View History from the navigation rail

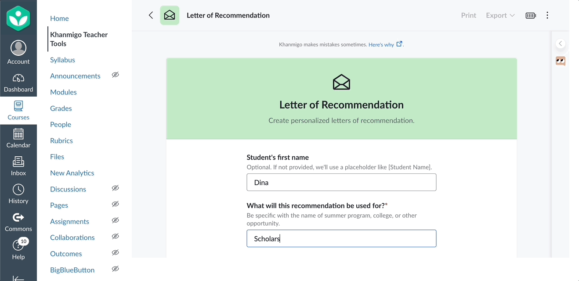tap(18, 193)
